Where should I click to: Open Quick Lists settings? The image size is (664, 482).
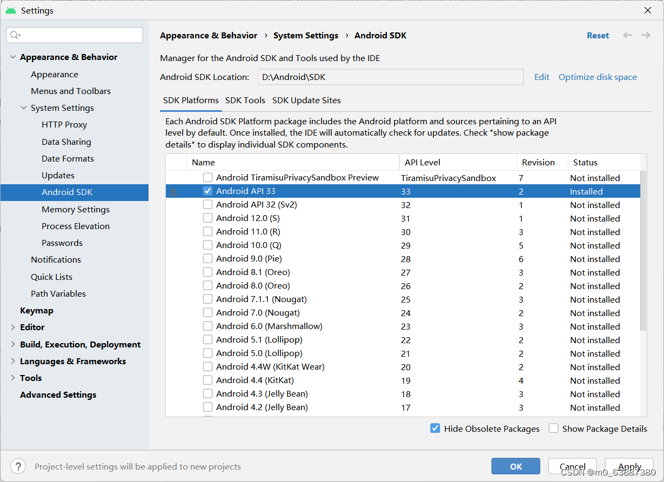[x=51, y=277]
